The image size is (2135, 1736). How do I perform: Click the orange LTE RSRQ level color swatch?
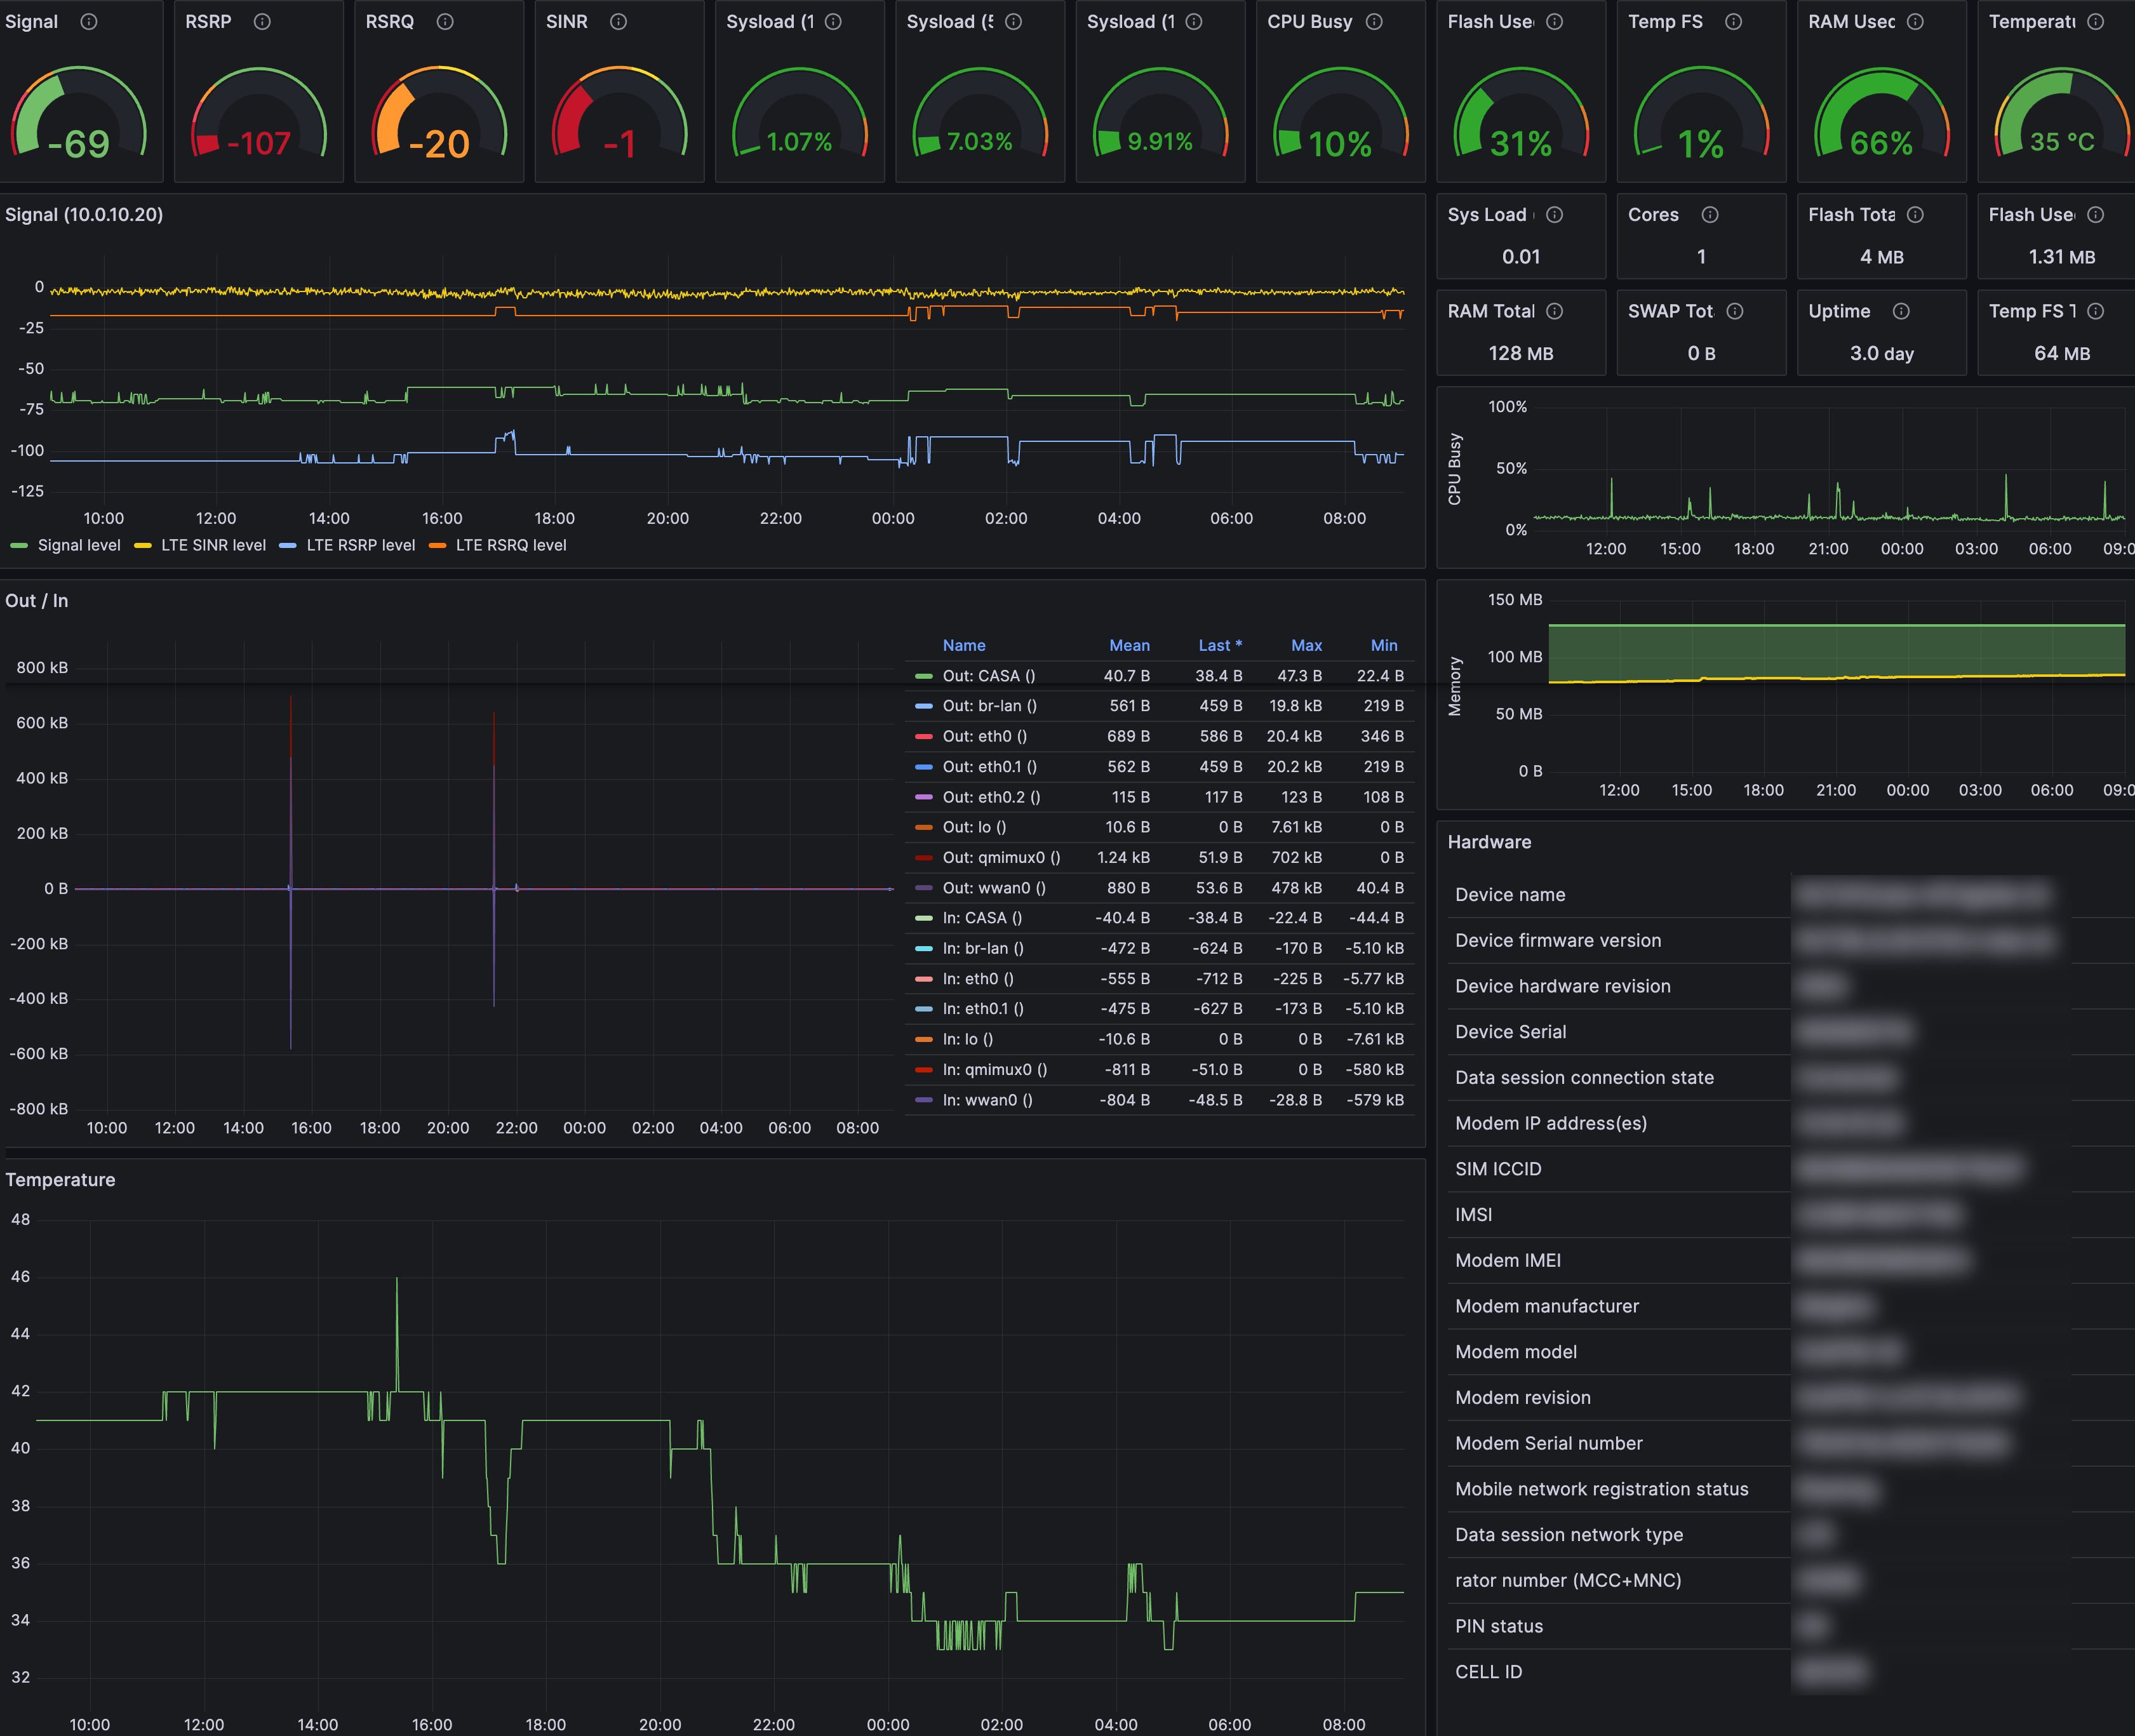pos(437,546)
